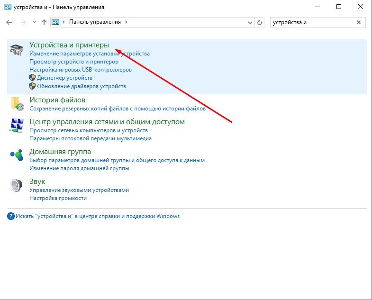The width and height of the screenshot is (372, 300).
Task: Click Искать в центре справки Windows link
Action: (98, 216)
